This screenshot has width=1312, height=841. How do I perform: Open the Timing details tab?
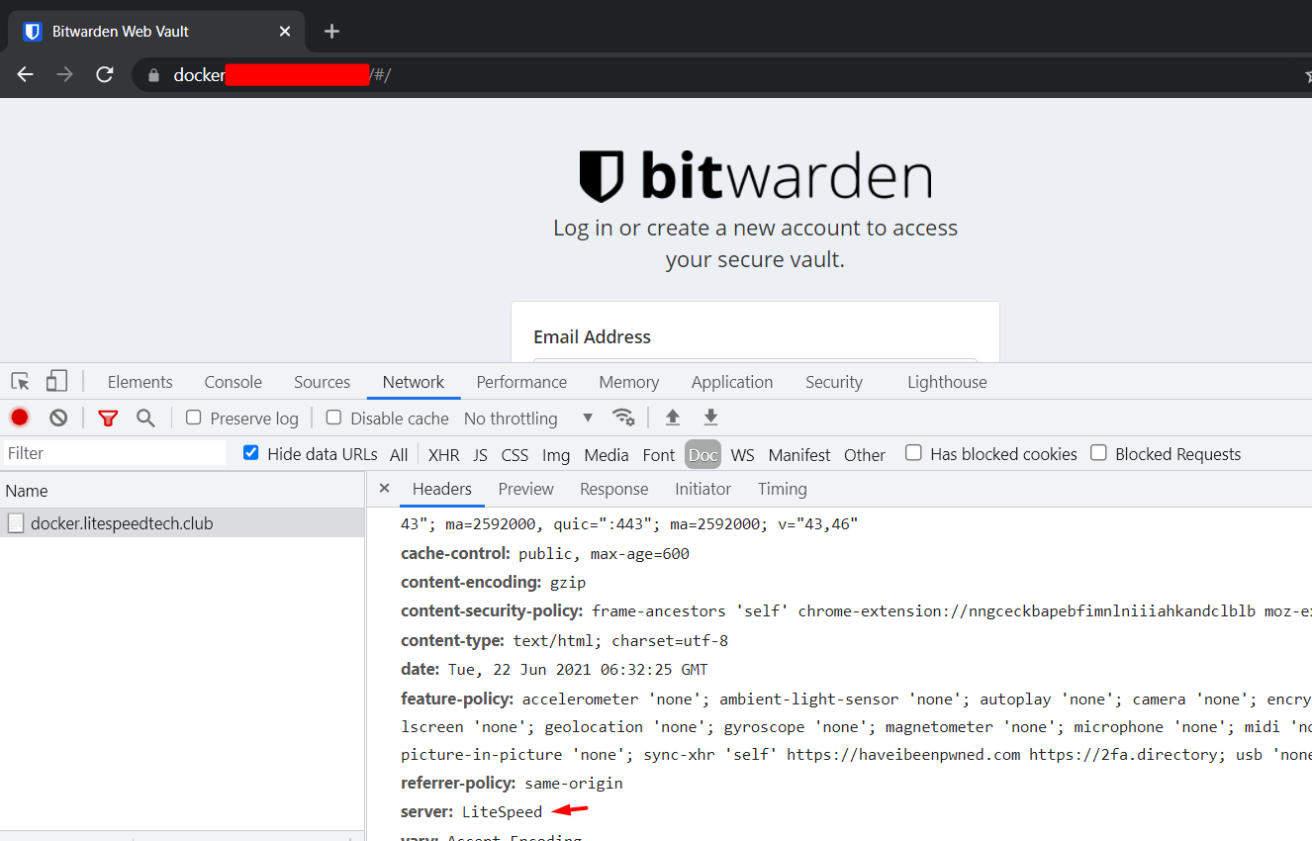pyautogui.click(x=783, y=489)
